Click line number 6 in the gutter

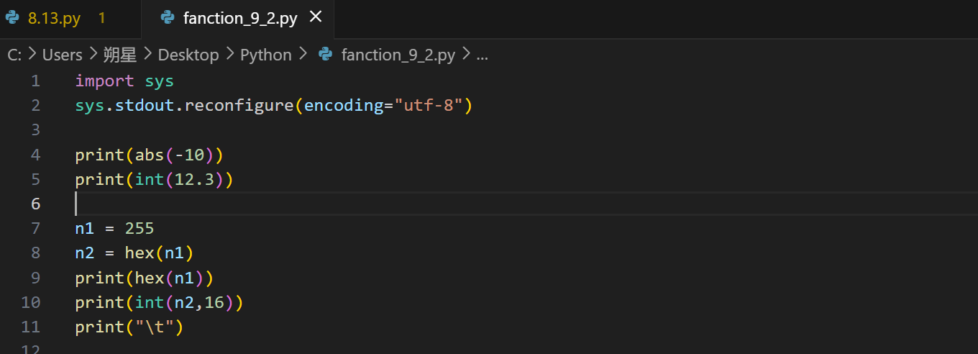point(35,204)
